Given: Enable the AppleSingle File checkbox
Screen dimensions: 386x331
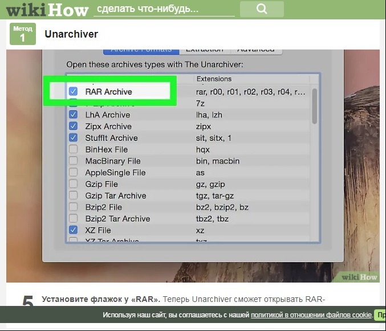Looking at the screenshot, I should (x=73, y=173).
